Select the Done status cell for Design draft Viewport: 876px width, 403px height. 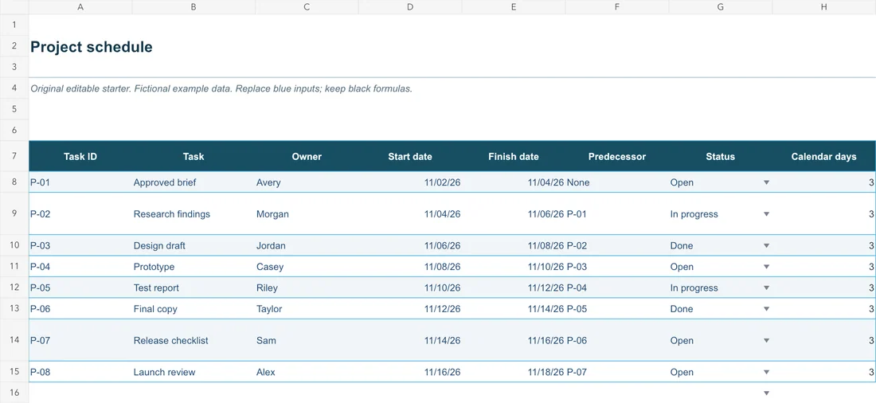tap(720, 245)
